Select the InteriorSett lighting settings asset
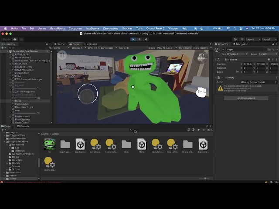279x209 pixels. pos(111,144)
